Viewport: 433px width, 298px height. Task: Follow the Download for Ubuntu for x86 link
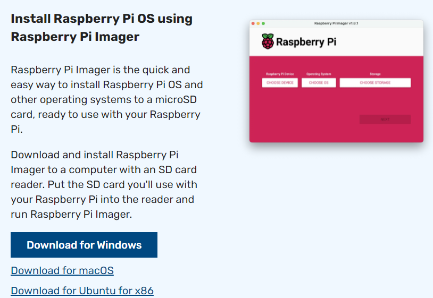point(82,291)
